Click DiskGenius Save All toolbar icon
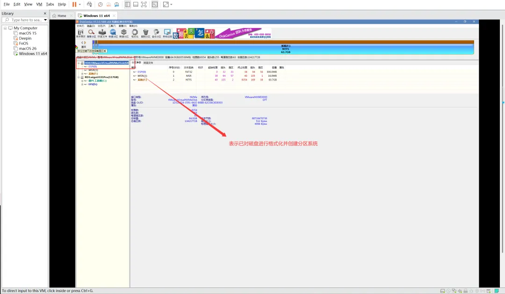 tap(80, 33)
